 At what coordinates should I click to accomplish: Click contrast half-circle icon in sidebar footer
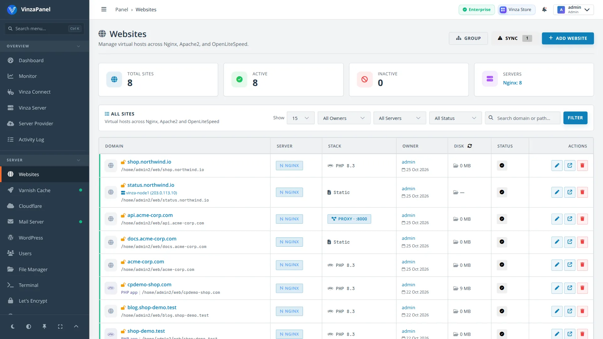pos(29,326)
